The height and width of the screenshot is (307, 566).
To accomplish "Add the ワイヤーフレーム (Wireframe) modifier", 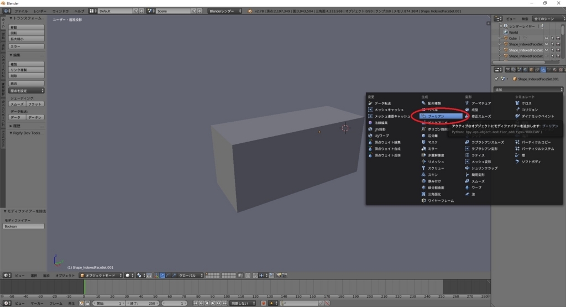I will tap(441, 201).
